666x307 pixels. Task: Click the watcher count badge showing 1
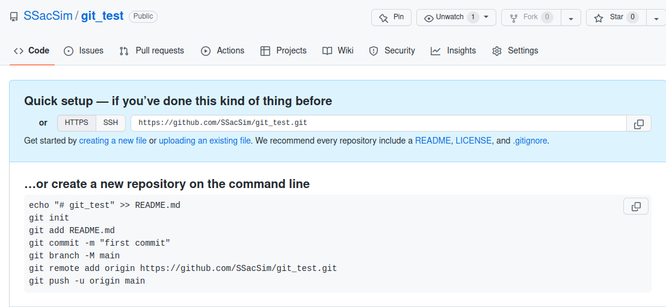point(473,17)
